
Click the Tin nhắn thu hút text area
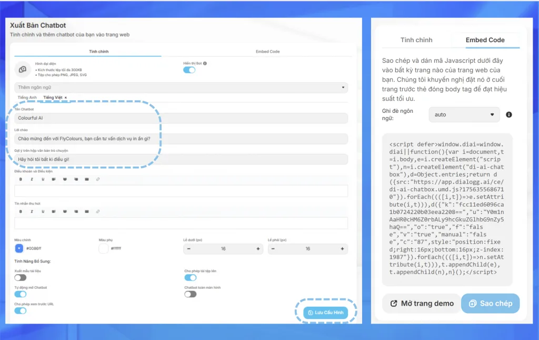tap(181, 224)
